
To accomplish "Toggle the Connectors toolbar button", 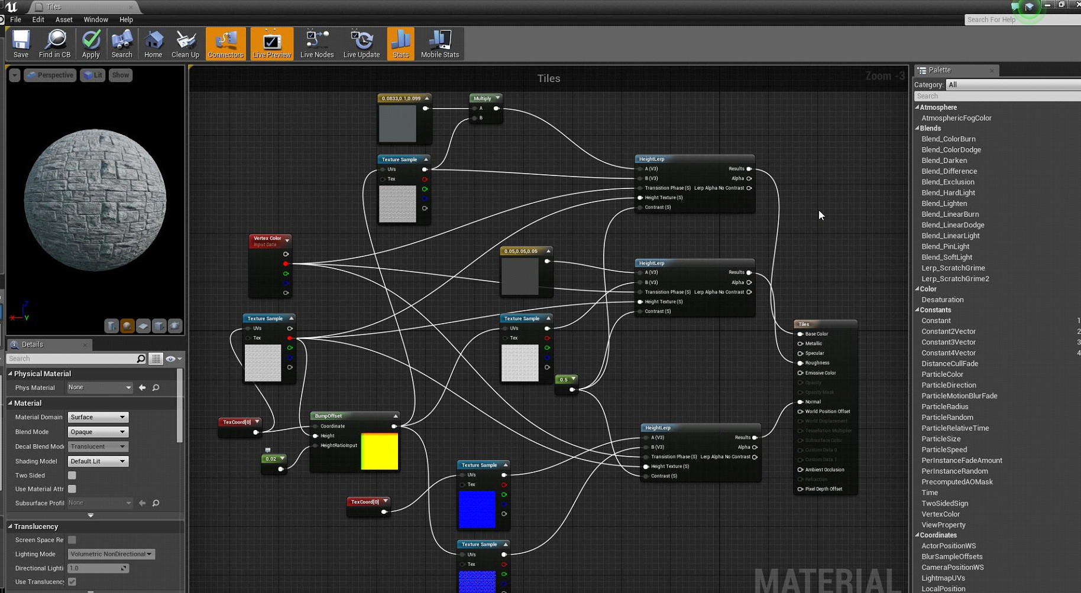I will coord(225,44).
